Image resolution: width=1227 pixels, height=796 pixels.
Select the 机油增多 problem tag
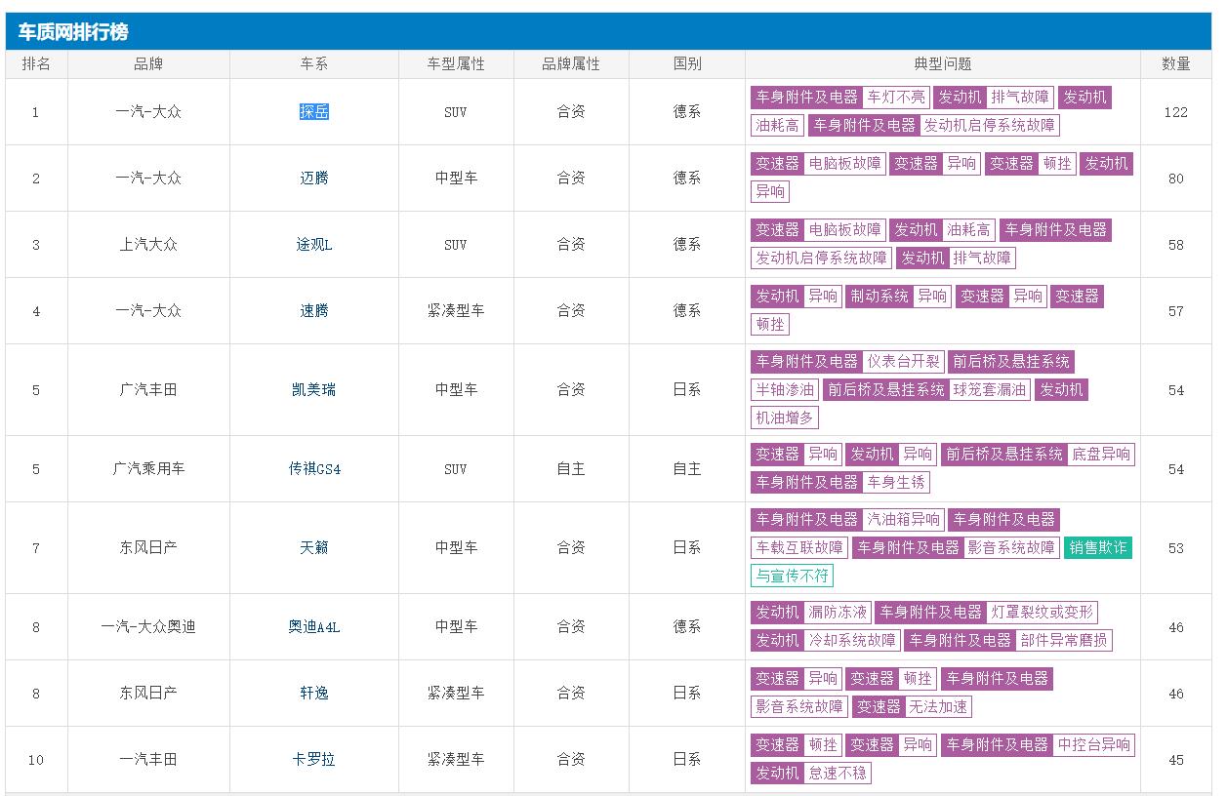coord(785,418)
